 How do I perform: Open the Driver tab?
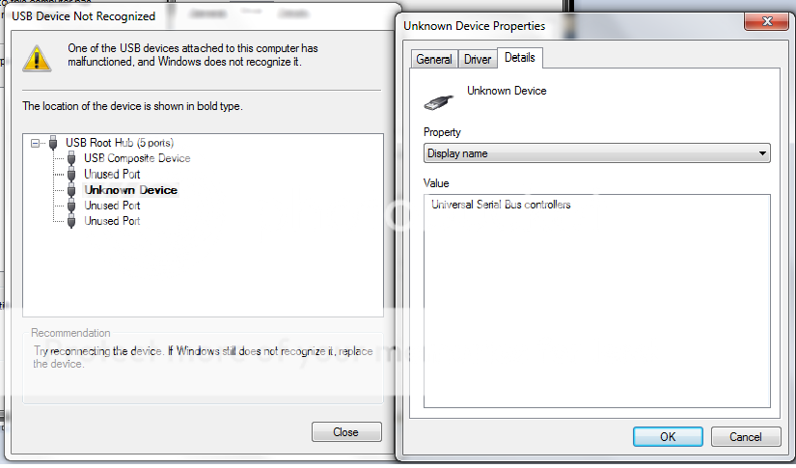click(x=478, y=59)
